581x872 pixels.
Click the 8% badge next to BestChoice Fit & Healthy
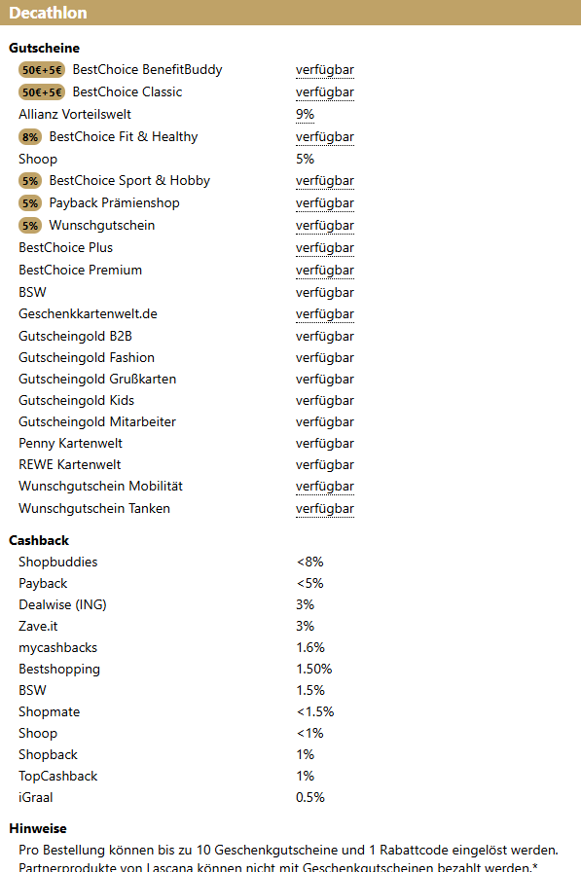[x=30, y=137]
